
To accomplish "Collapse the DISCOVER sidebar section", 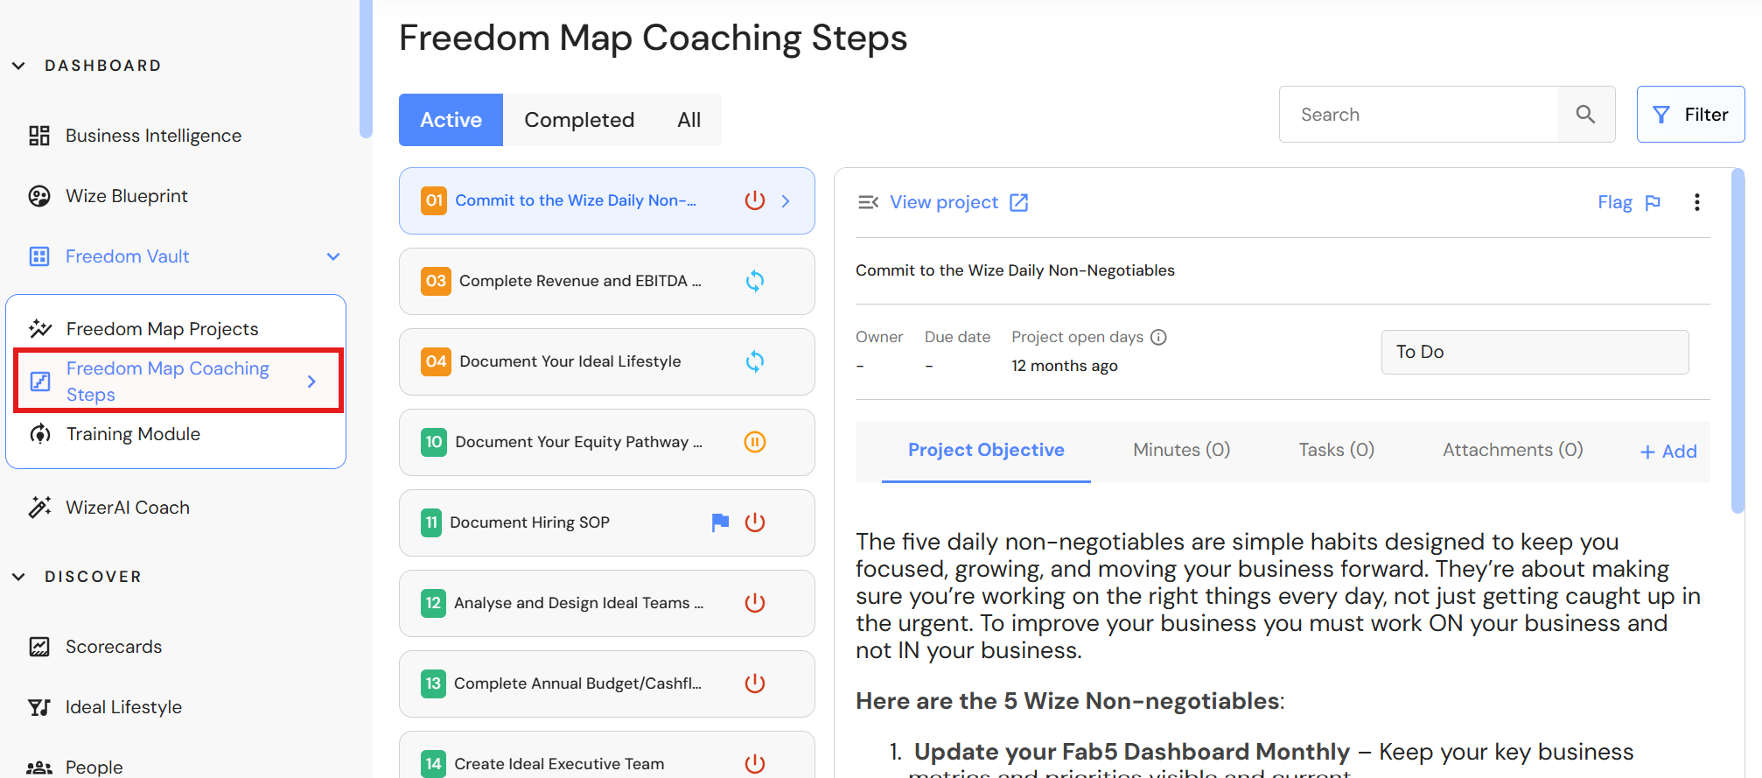I will pyautogui.click(x=18, y=577).
